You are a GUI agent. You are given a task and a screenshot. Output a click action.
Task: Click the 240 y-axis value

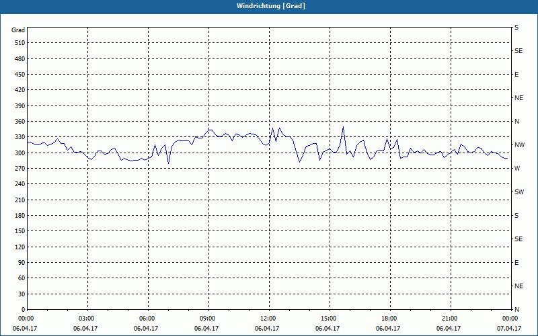point(20,183)
